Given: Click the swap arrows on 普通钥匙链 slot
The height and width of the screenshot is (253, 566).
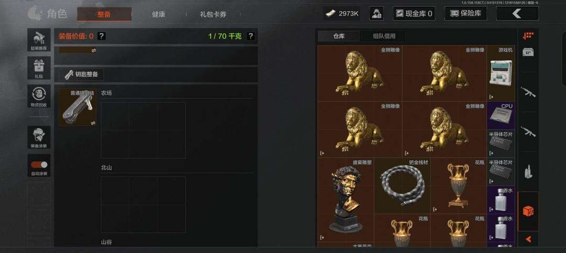Looking at the screenshot, I should click(x=93, y=123).
